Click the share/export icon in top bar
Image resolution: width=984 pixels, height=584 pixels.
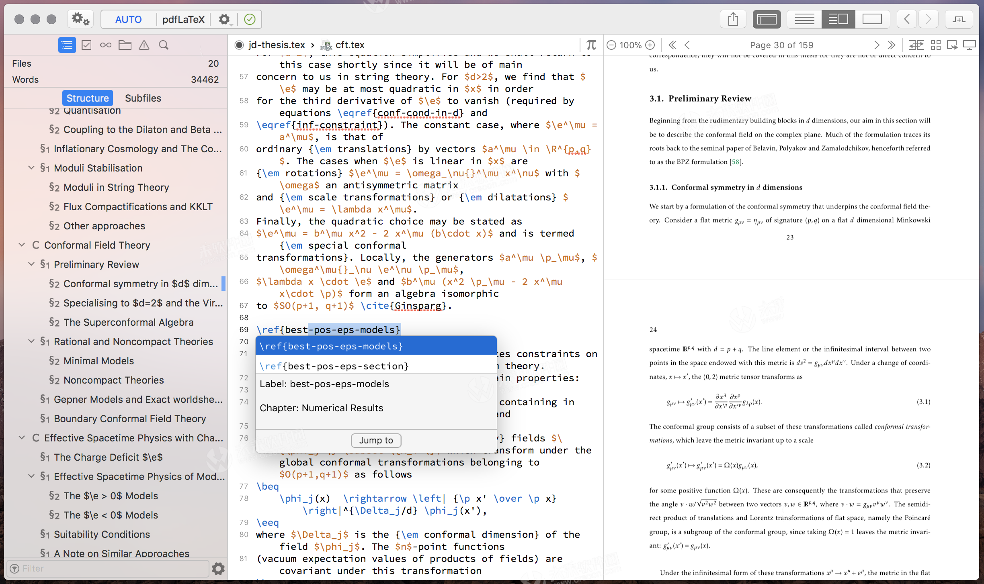click(734, 19)
